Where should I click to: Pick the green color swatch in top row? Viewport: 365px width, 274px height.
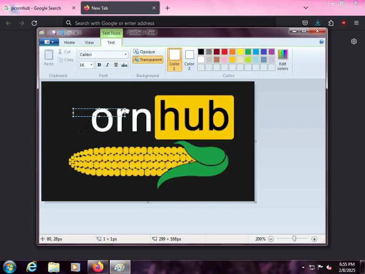(x=248, y=51)
